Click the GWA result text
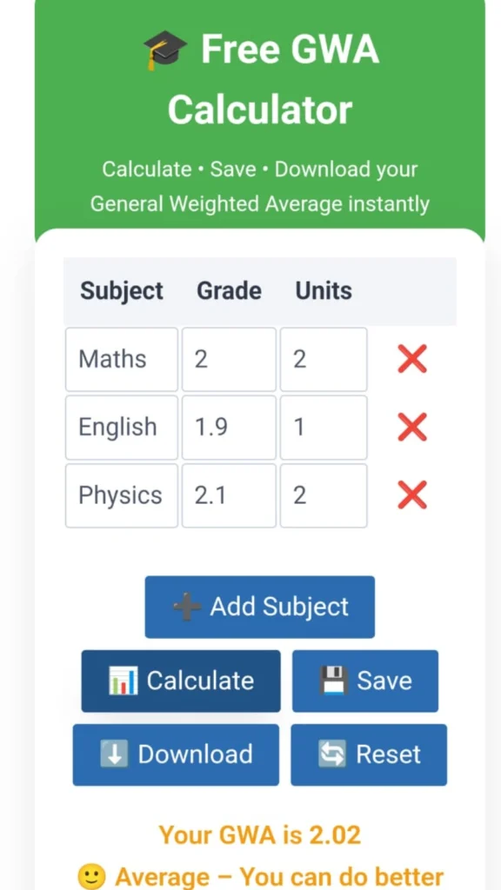Viewport: 501px width, 890px height. 259,834
